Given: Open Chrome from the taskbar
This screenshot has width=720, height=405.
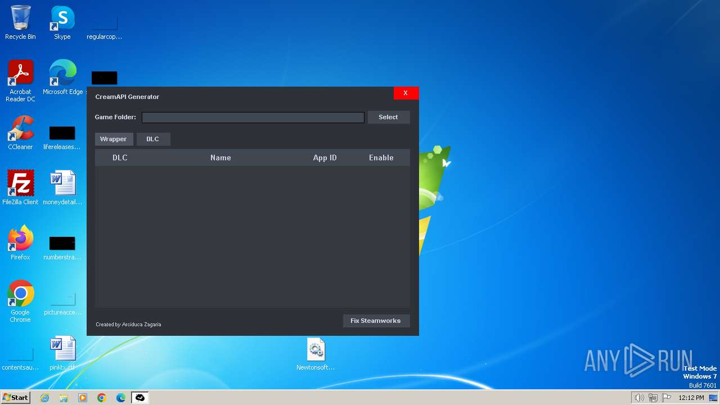Looking at the screenshot, I should 102,398.
